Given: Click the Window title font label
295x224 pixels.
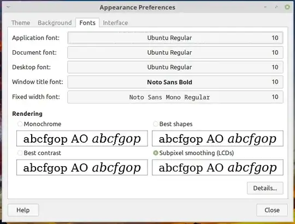Looking at the screenshot, I should tap(38, 82).
